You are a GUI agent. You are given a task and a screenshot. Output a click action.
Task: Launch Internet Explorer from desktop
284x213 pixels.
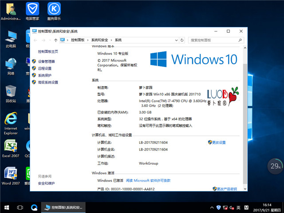[x=11, y=123]
